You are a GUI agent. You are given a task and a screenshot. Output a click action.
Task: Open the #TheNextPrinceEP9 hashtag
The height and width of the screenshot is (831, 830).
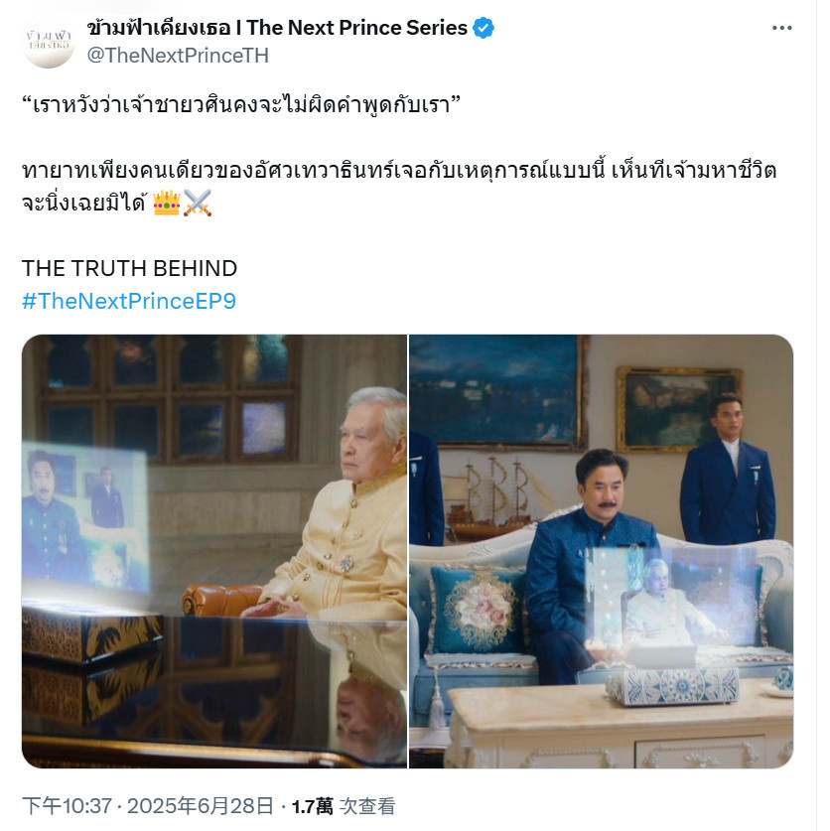coord(129,301)
